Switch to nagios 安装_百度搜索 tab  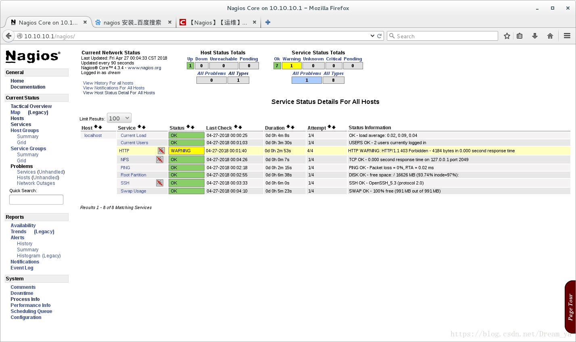point(132,23)
